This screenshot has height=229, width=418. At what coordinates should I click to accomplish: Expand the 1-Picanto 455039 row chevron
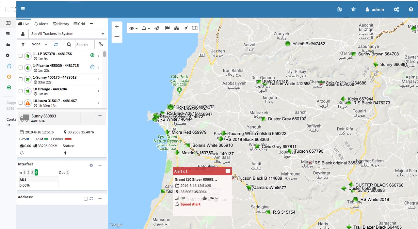click(99, 68)
